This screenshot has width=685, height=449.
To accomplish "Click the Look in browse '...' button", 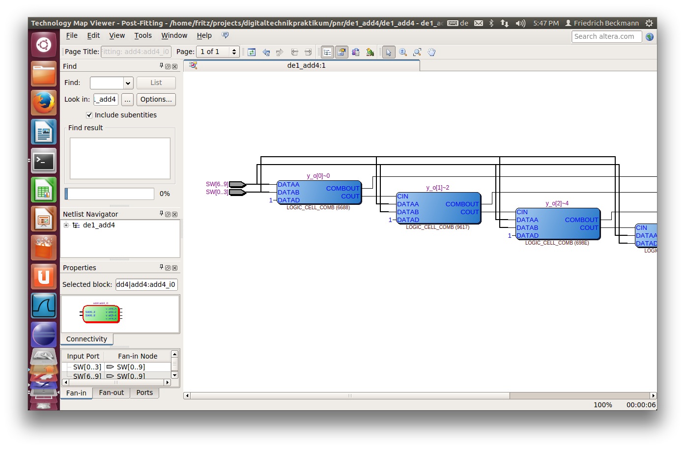I will coord(127,99).
